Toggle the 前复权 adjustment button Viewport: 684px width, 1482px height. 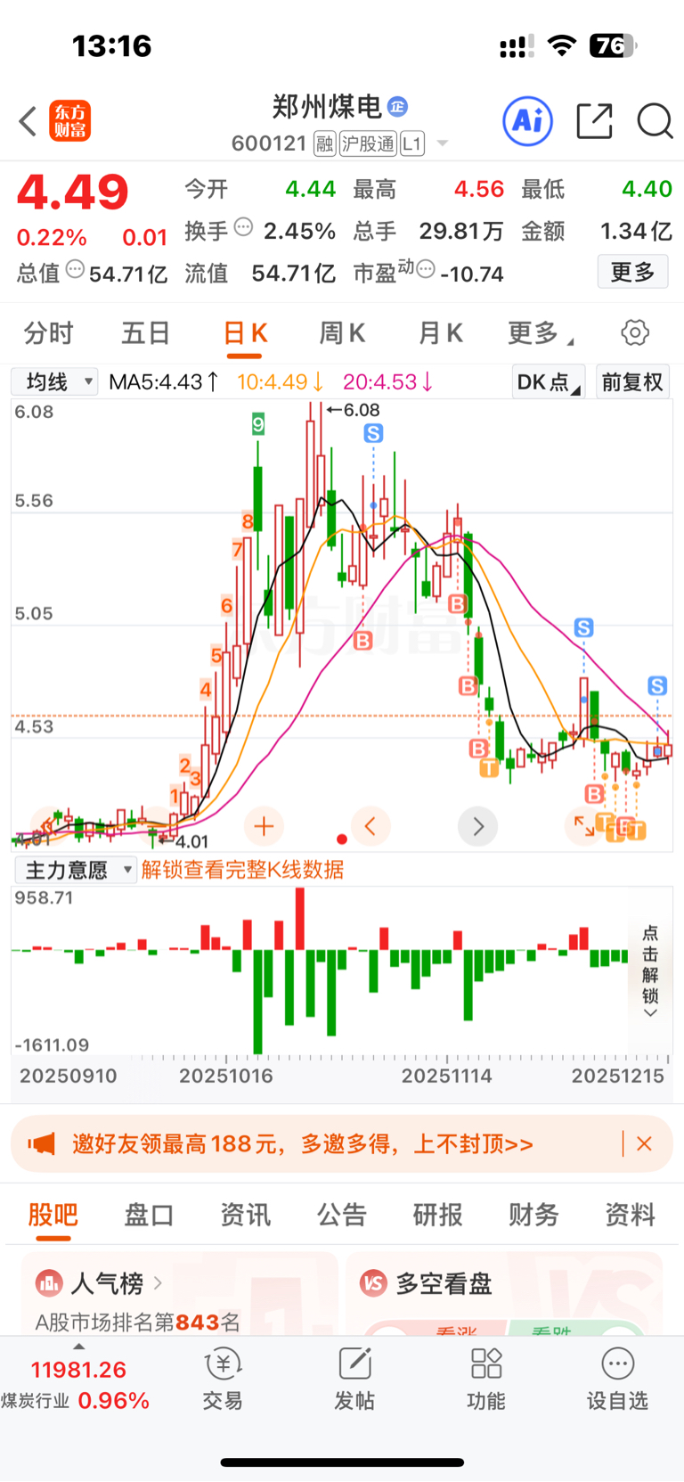coord(632,382)
